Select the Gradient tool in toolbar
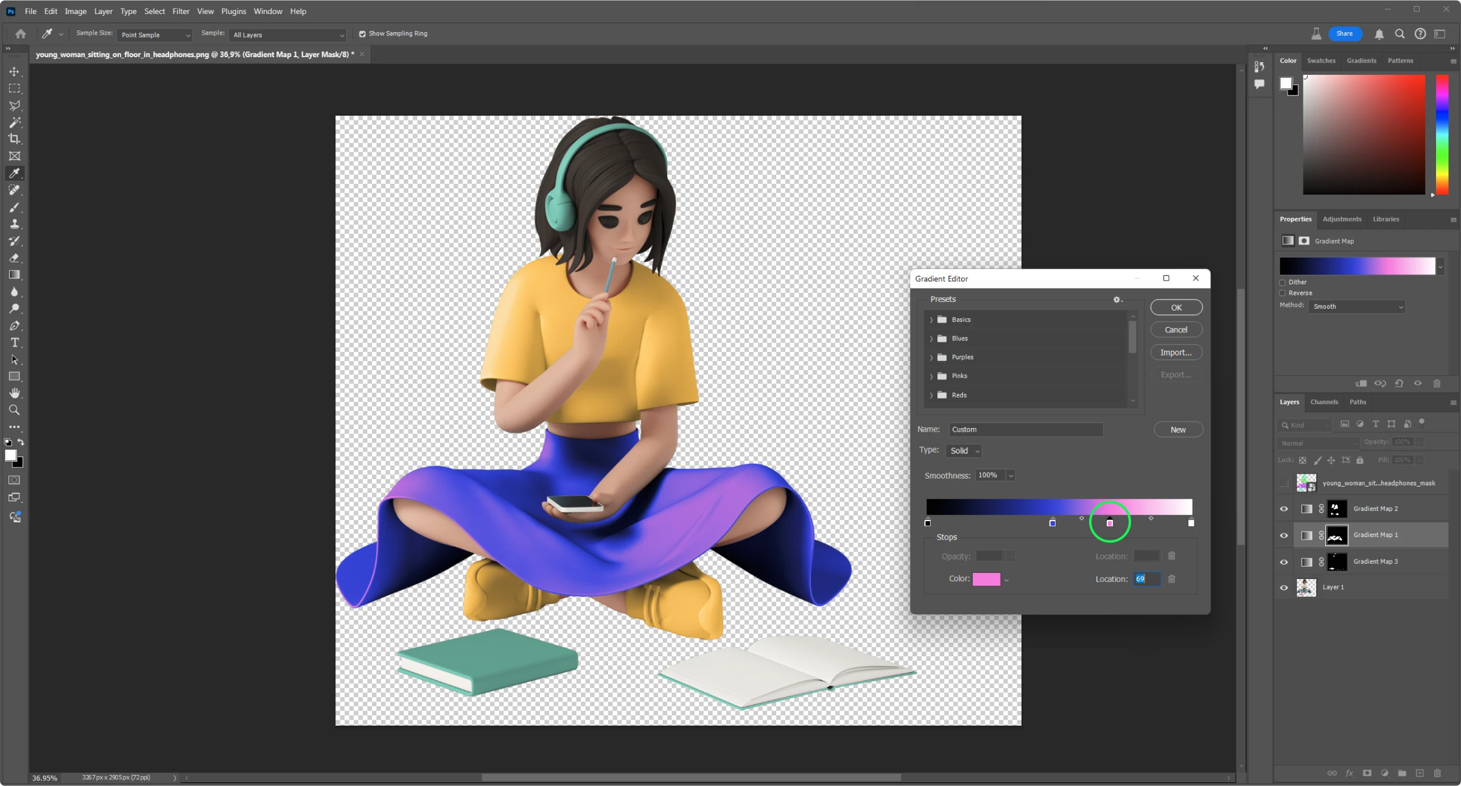 [x=15, y=275]
